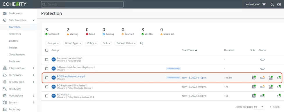284x112 pixels.
Task: Open Runbooks in the sidebar
Action: (15, 61)
